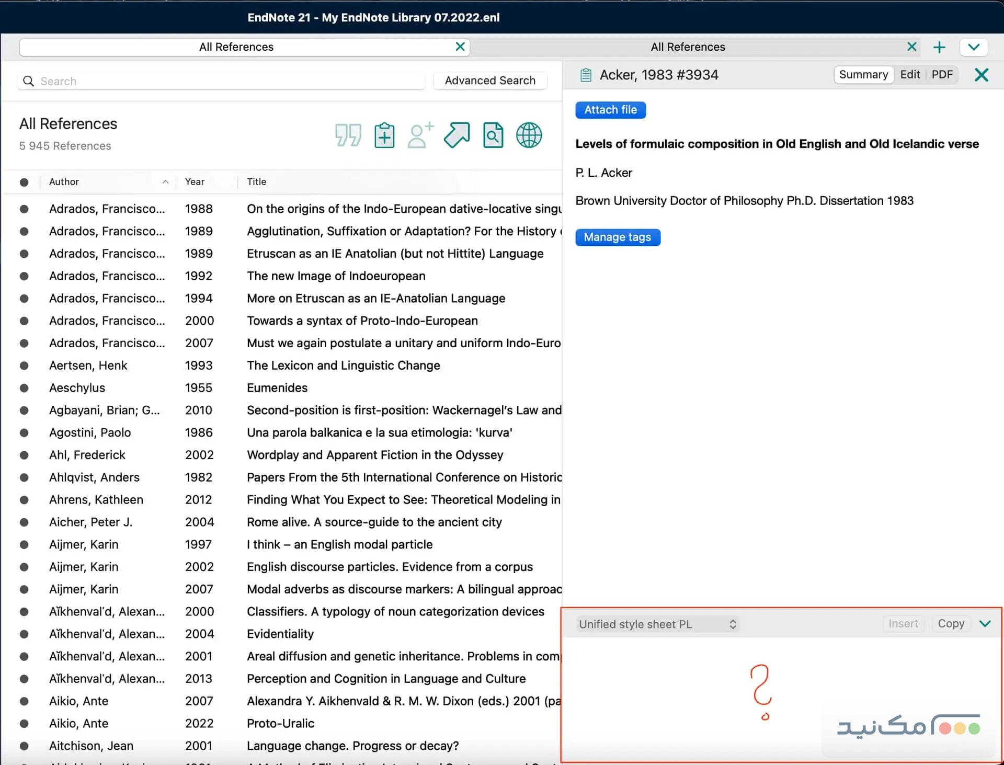Click the Attach file button
The height and width of the screenshot is (765, 1004).
(x=610, y=110)
